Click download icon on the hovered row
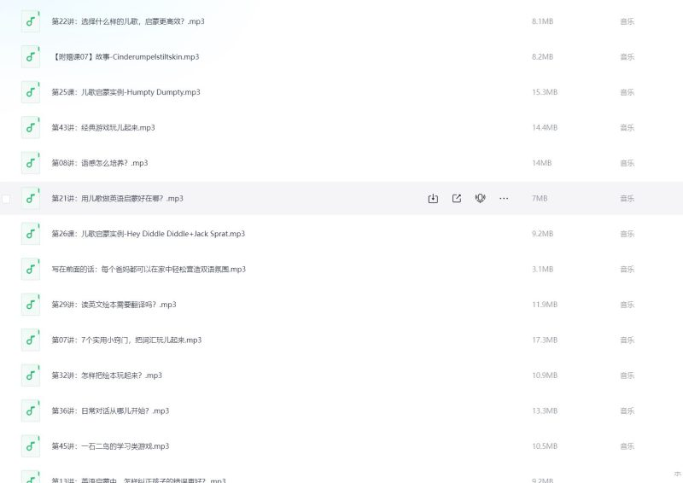The height and width of the screenshot is (483, 683). pos(433,199)
